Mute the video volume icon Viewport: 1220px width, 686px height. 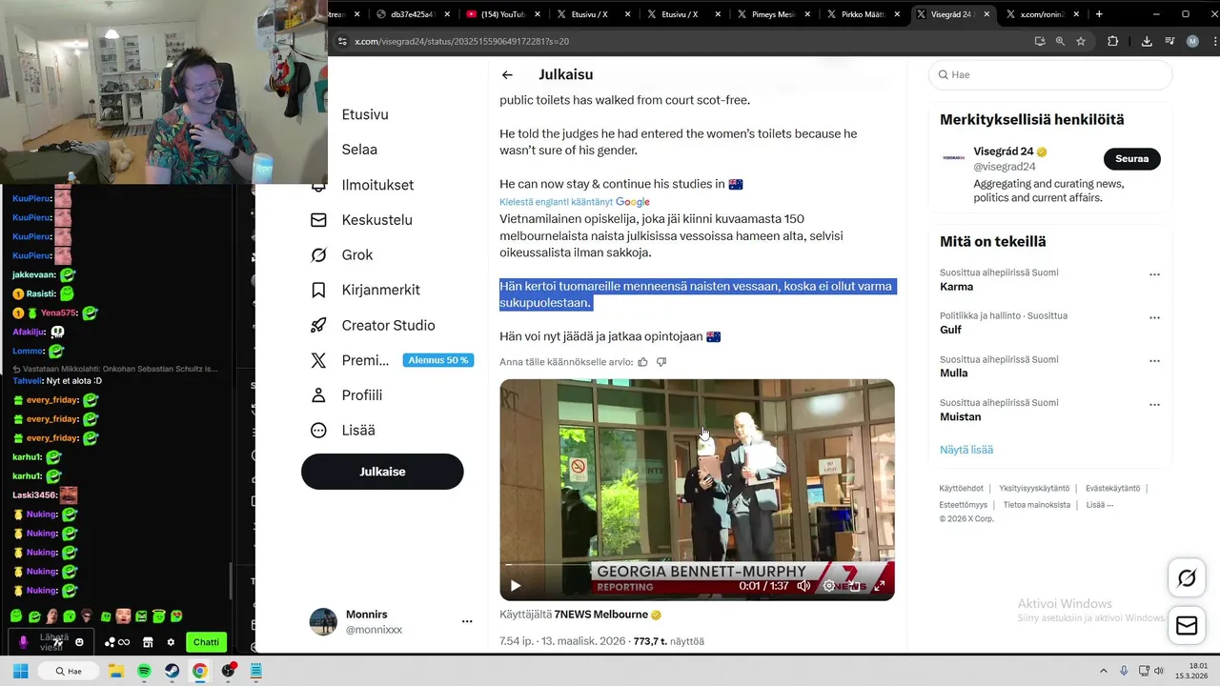803,586
